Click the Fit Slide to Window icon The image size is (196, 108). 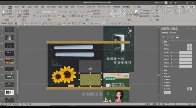point(194,104)
